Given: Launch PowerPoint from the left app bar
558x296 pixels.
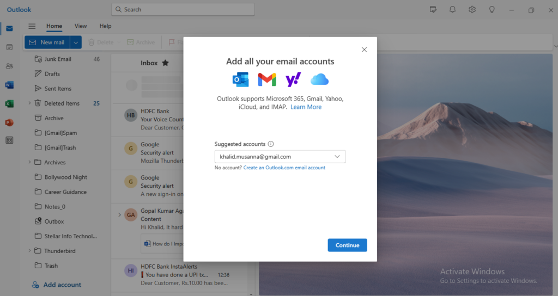Looking at the screenshot, I should pos(10,122).
